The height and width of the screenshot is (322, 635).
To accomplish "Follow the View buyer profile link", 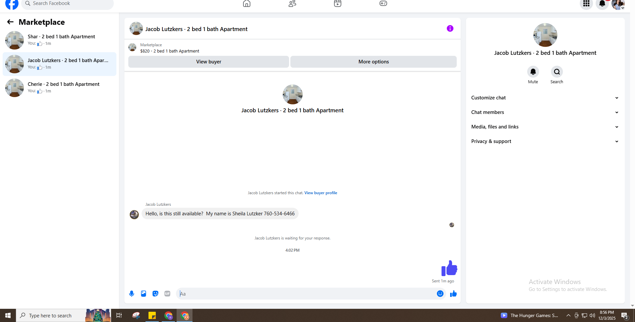I will pyautogui.click(x=321, y=193).
